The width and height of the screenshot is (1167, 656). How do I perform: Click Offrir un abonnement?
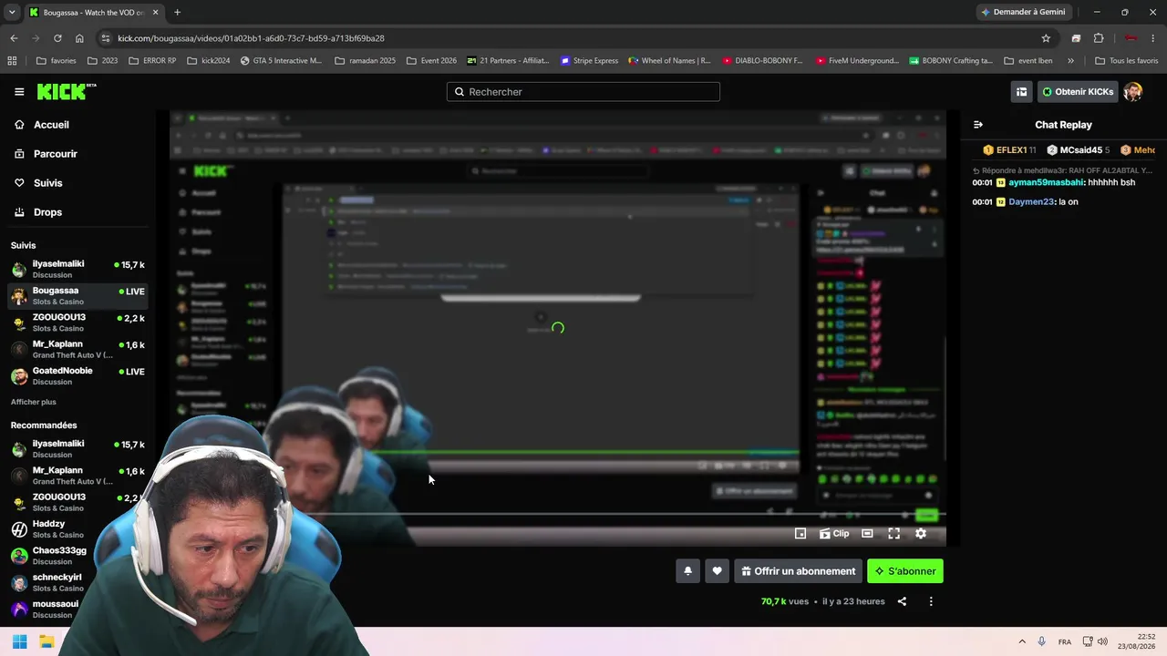(798, 571)
